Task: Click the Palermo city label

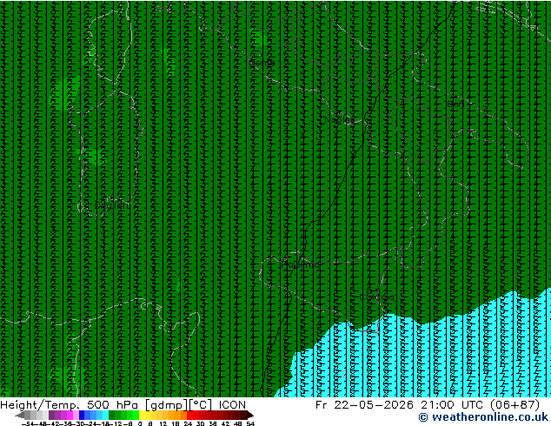Action: click(301, 264)
